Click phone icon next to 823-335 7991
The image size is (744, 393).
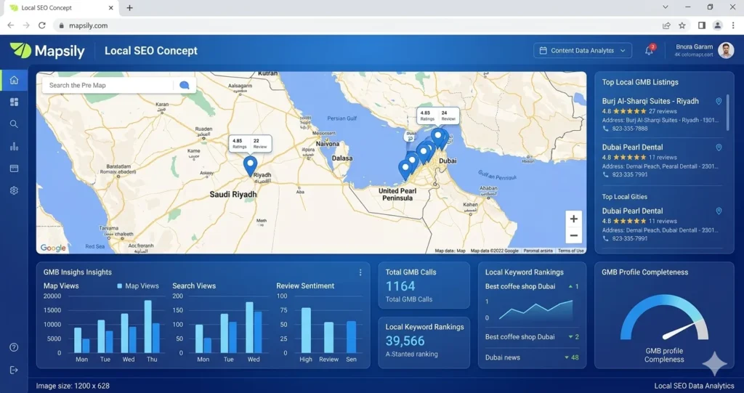pos(605,174)
